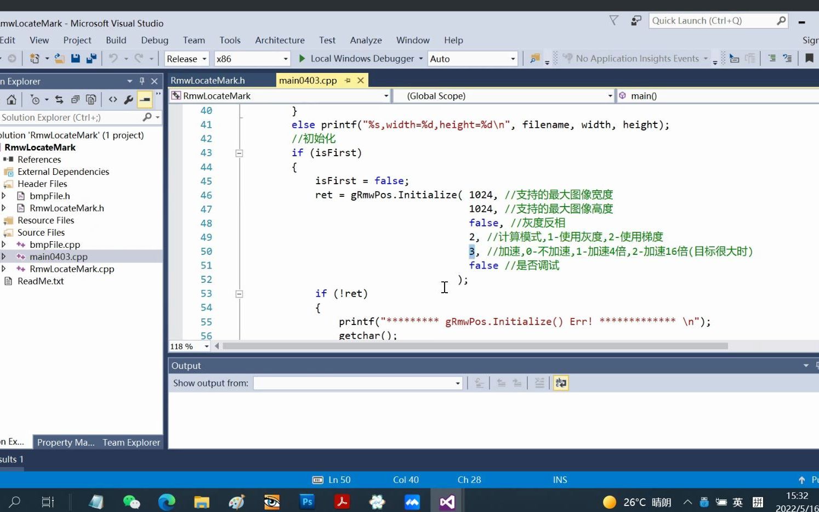Select External Dependencies node
This screenshot has width=819, height=512.
pos(63,172)
